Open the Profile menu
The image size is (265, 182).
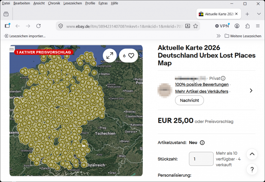(90, 3)
